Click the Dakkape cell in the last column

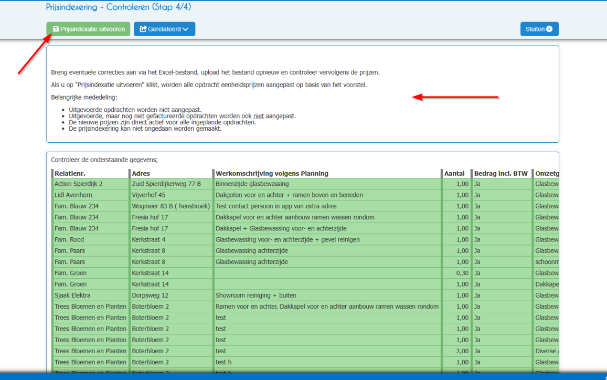[x=546, y=284]
